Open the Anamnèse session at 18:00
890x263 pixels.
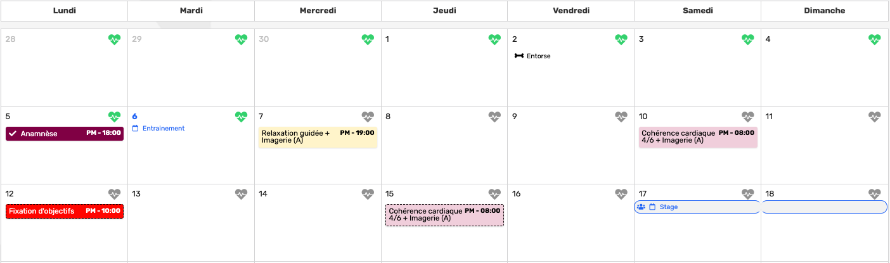tap(65, 134)
